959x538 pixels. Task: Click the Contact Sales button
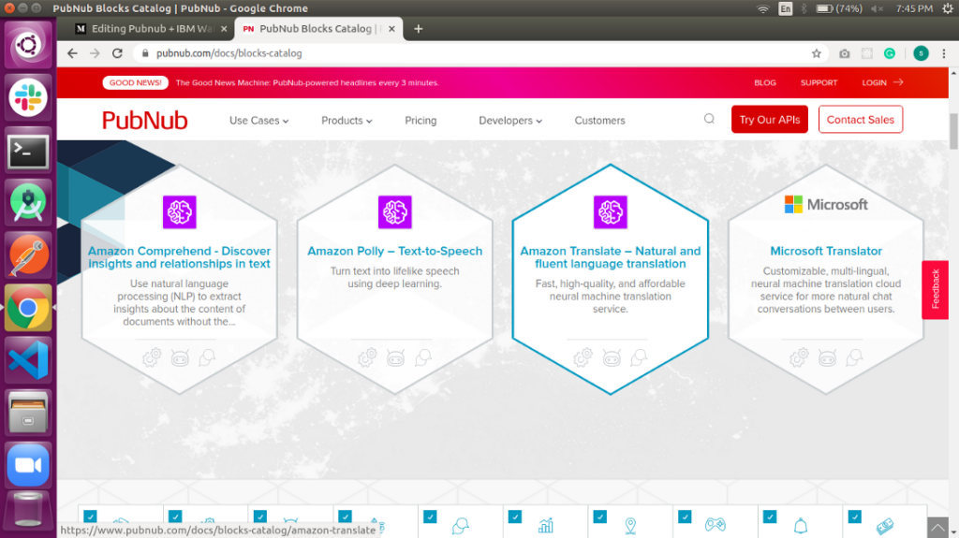point(861,119)
